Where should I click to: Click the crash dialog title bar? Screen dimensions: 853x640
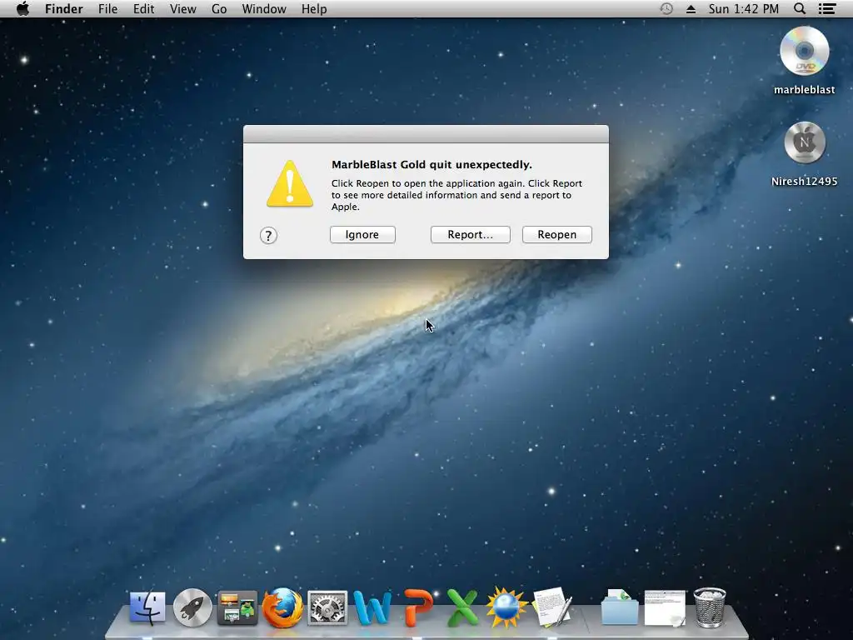(x=426, y=134)
